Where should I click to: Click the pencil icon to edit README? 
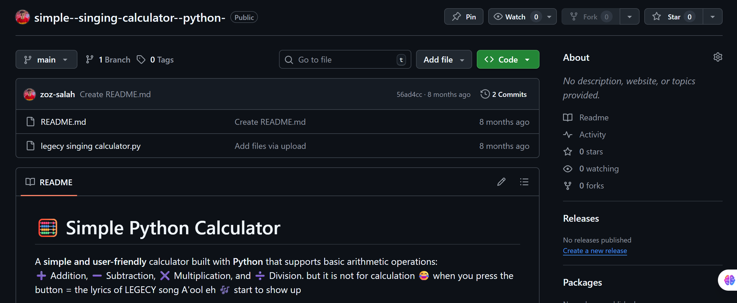click(x=501, y=182)
